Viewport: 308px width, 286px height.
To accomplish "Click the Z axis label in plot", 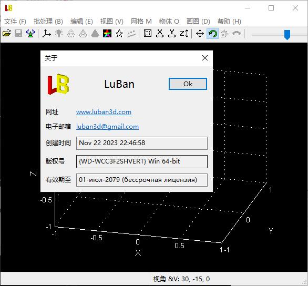I will 33,173.
